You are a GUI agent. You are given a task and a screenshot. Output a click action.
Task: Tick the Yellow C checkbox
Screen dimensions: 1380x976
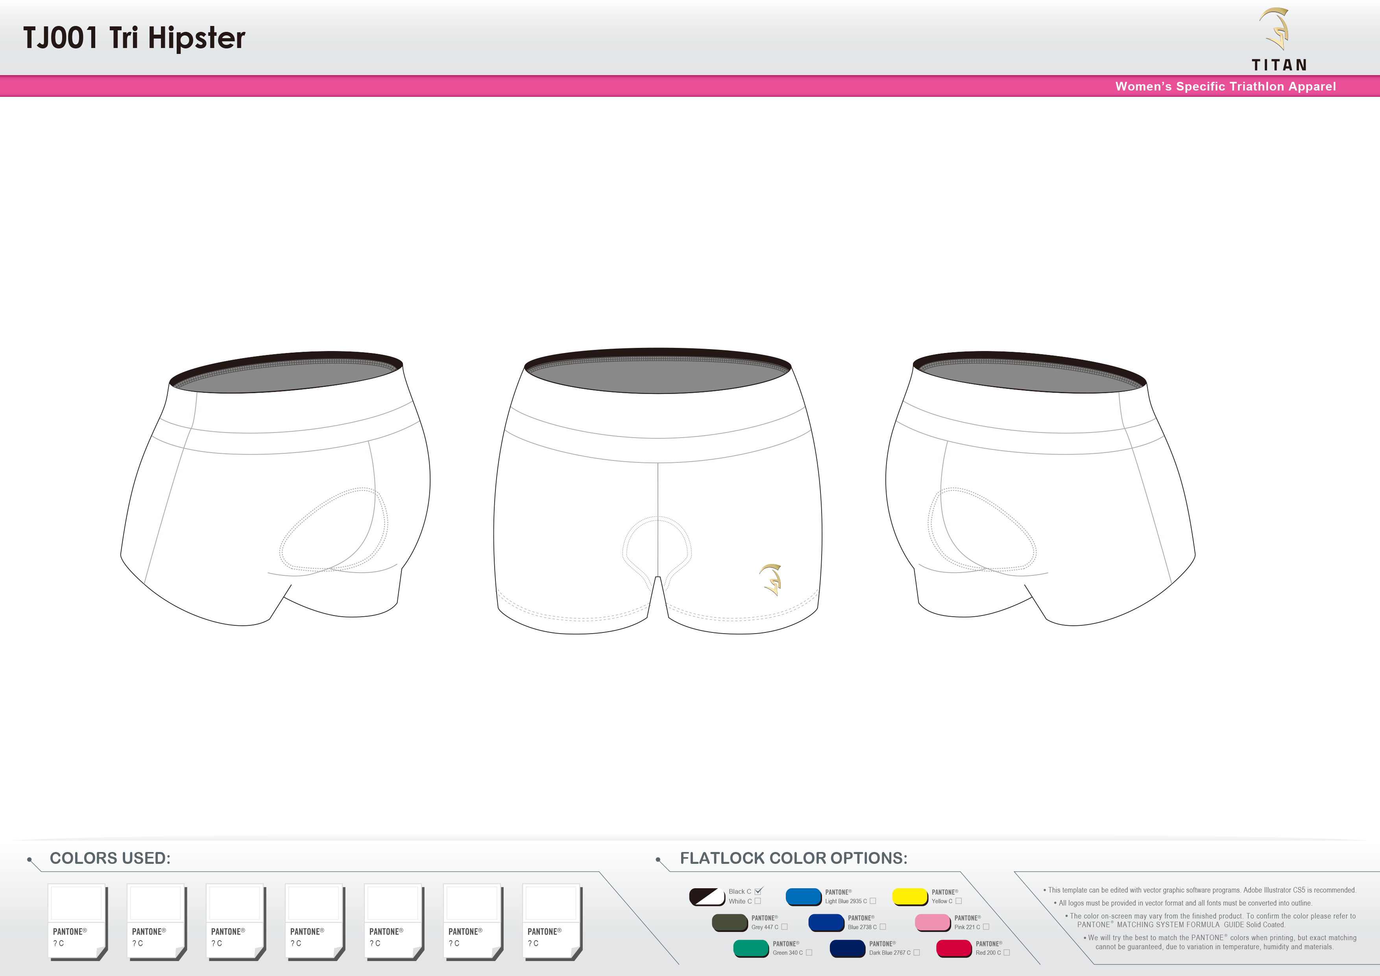[959, 901]
